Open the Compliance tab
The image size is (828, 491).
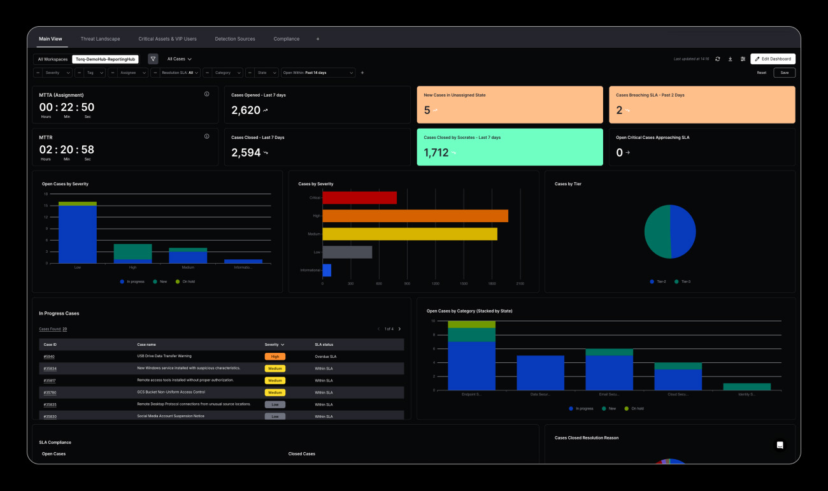pos(286,39)
